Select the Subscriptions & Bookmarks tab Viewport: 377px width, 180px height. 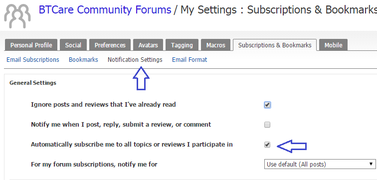point(275,45)
